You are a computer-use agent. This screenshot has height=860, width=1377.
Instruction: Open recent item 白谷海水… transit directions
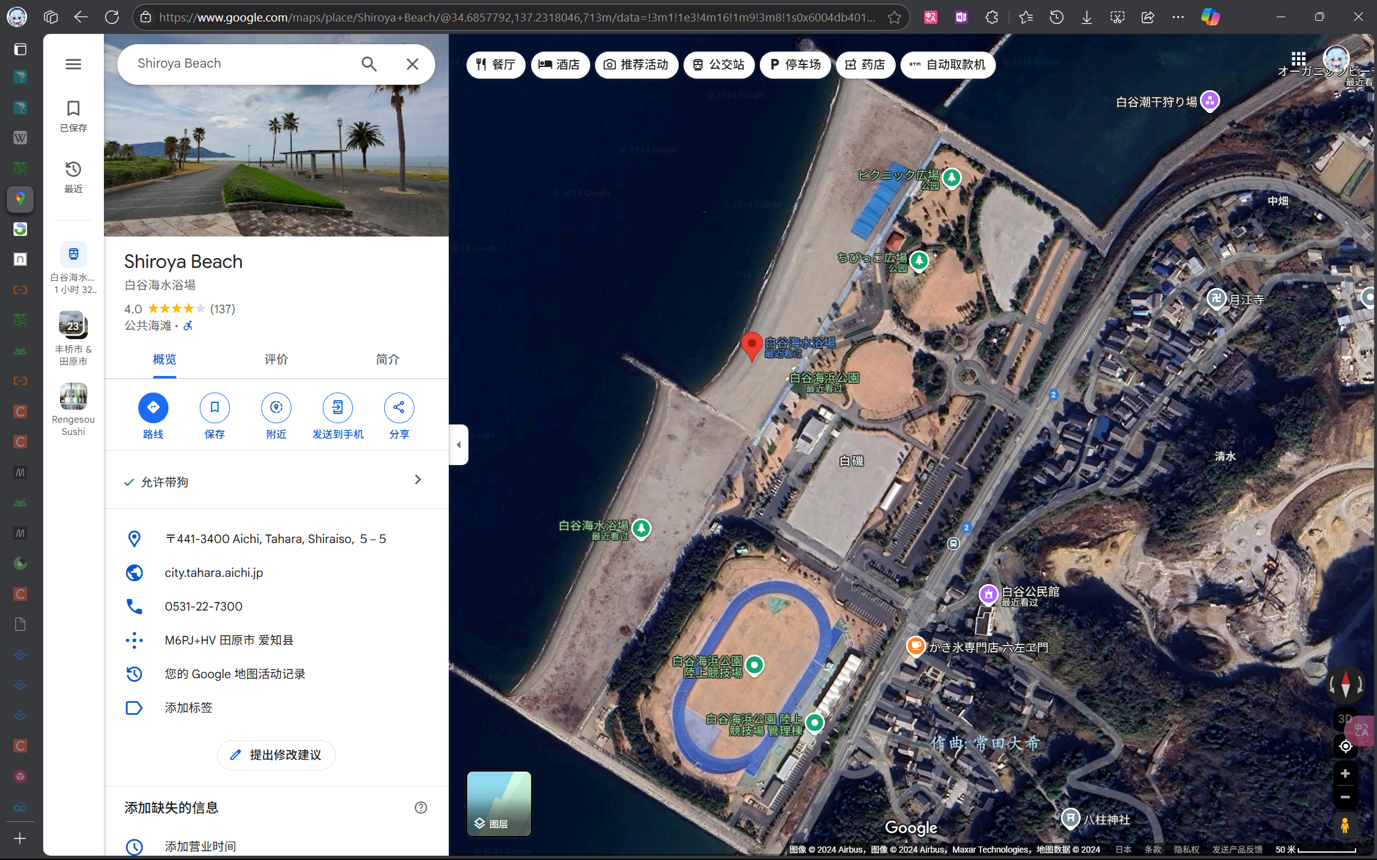[x=73, y=268]
